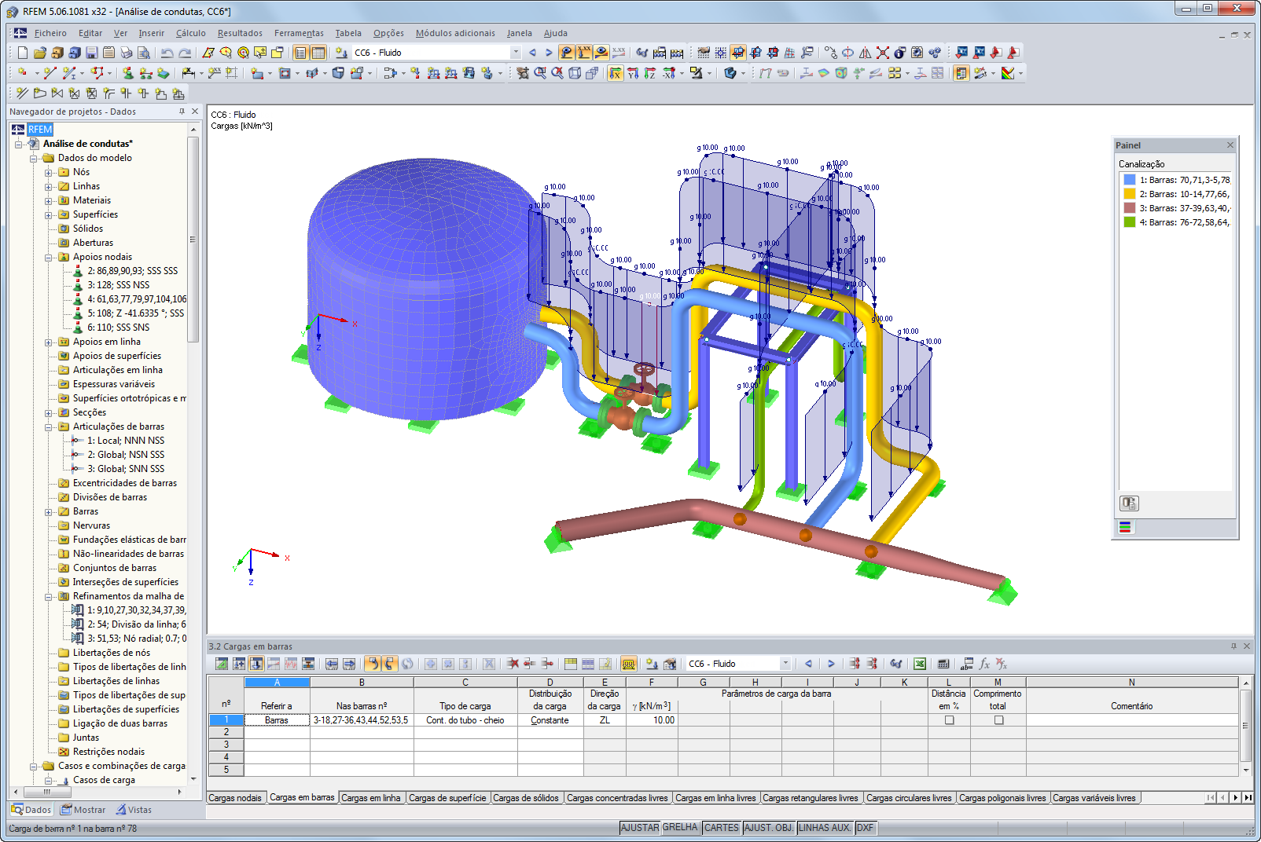Toggle LINHAS AUX. in the status bar

(825, 828)
